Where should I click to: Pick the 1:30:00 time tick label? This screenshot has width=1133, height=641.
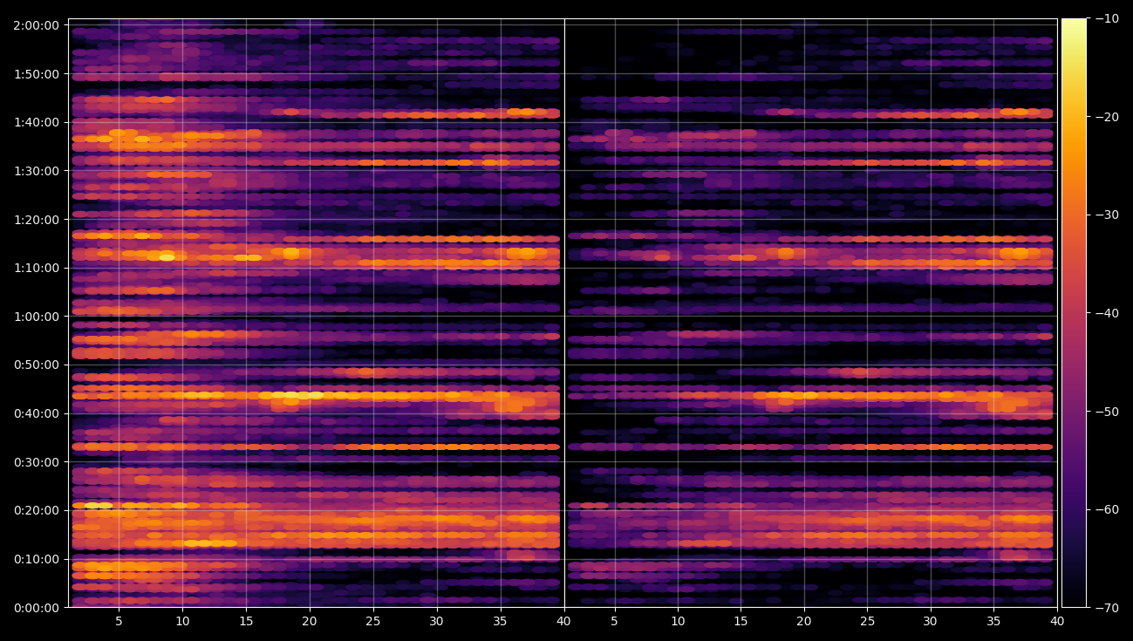[x=36, y=171]
